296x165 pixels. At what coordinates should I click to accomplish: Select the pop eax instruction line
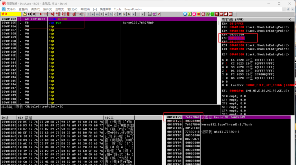click(55, 23)
